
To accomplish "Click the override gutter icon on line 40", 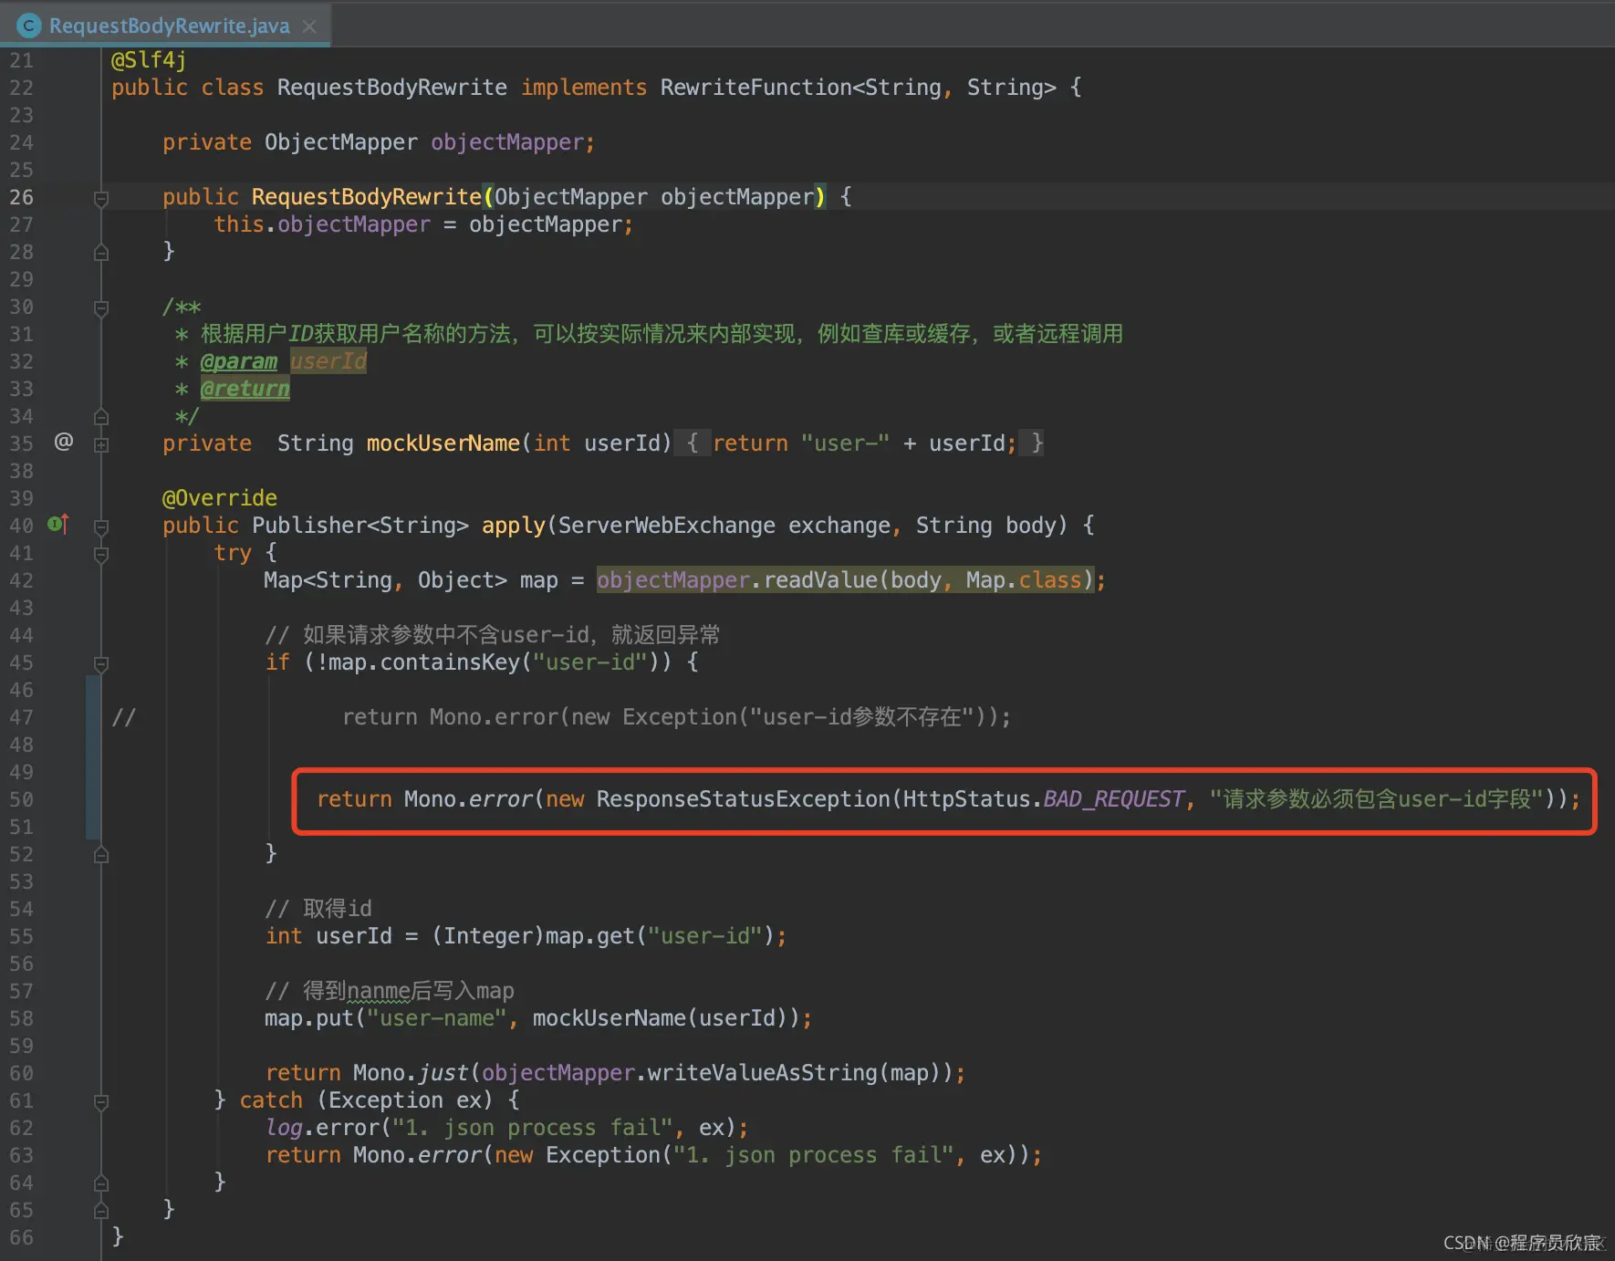I will (58, 524).
